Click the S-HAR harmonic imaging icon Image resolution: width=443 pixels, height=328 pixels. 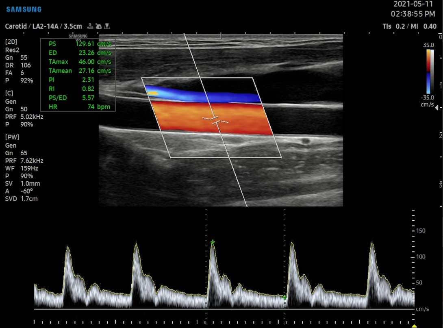(90, 26)
